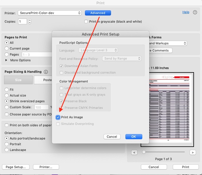Viewport: 202px width, 175px height.
Task: Select the Fit page sizing option
Action: 7,90
